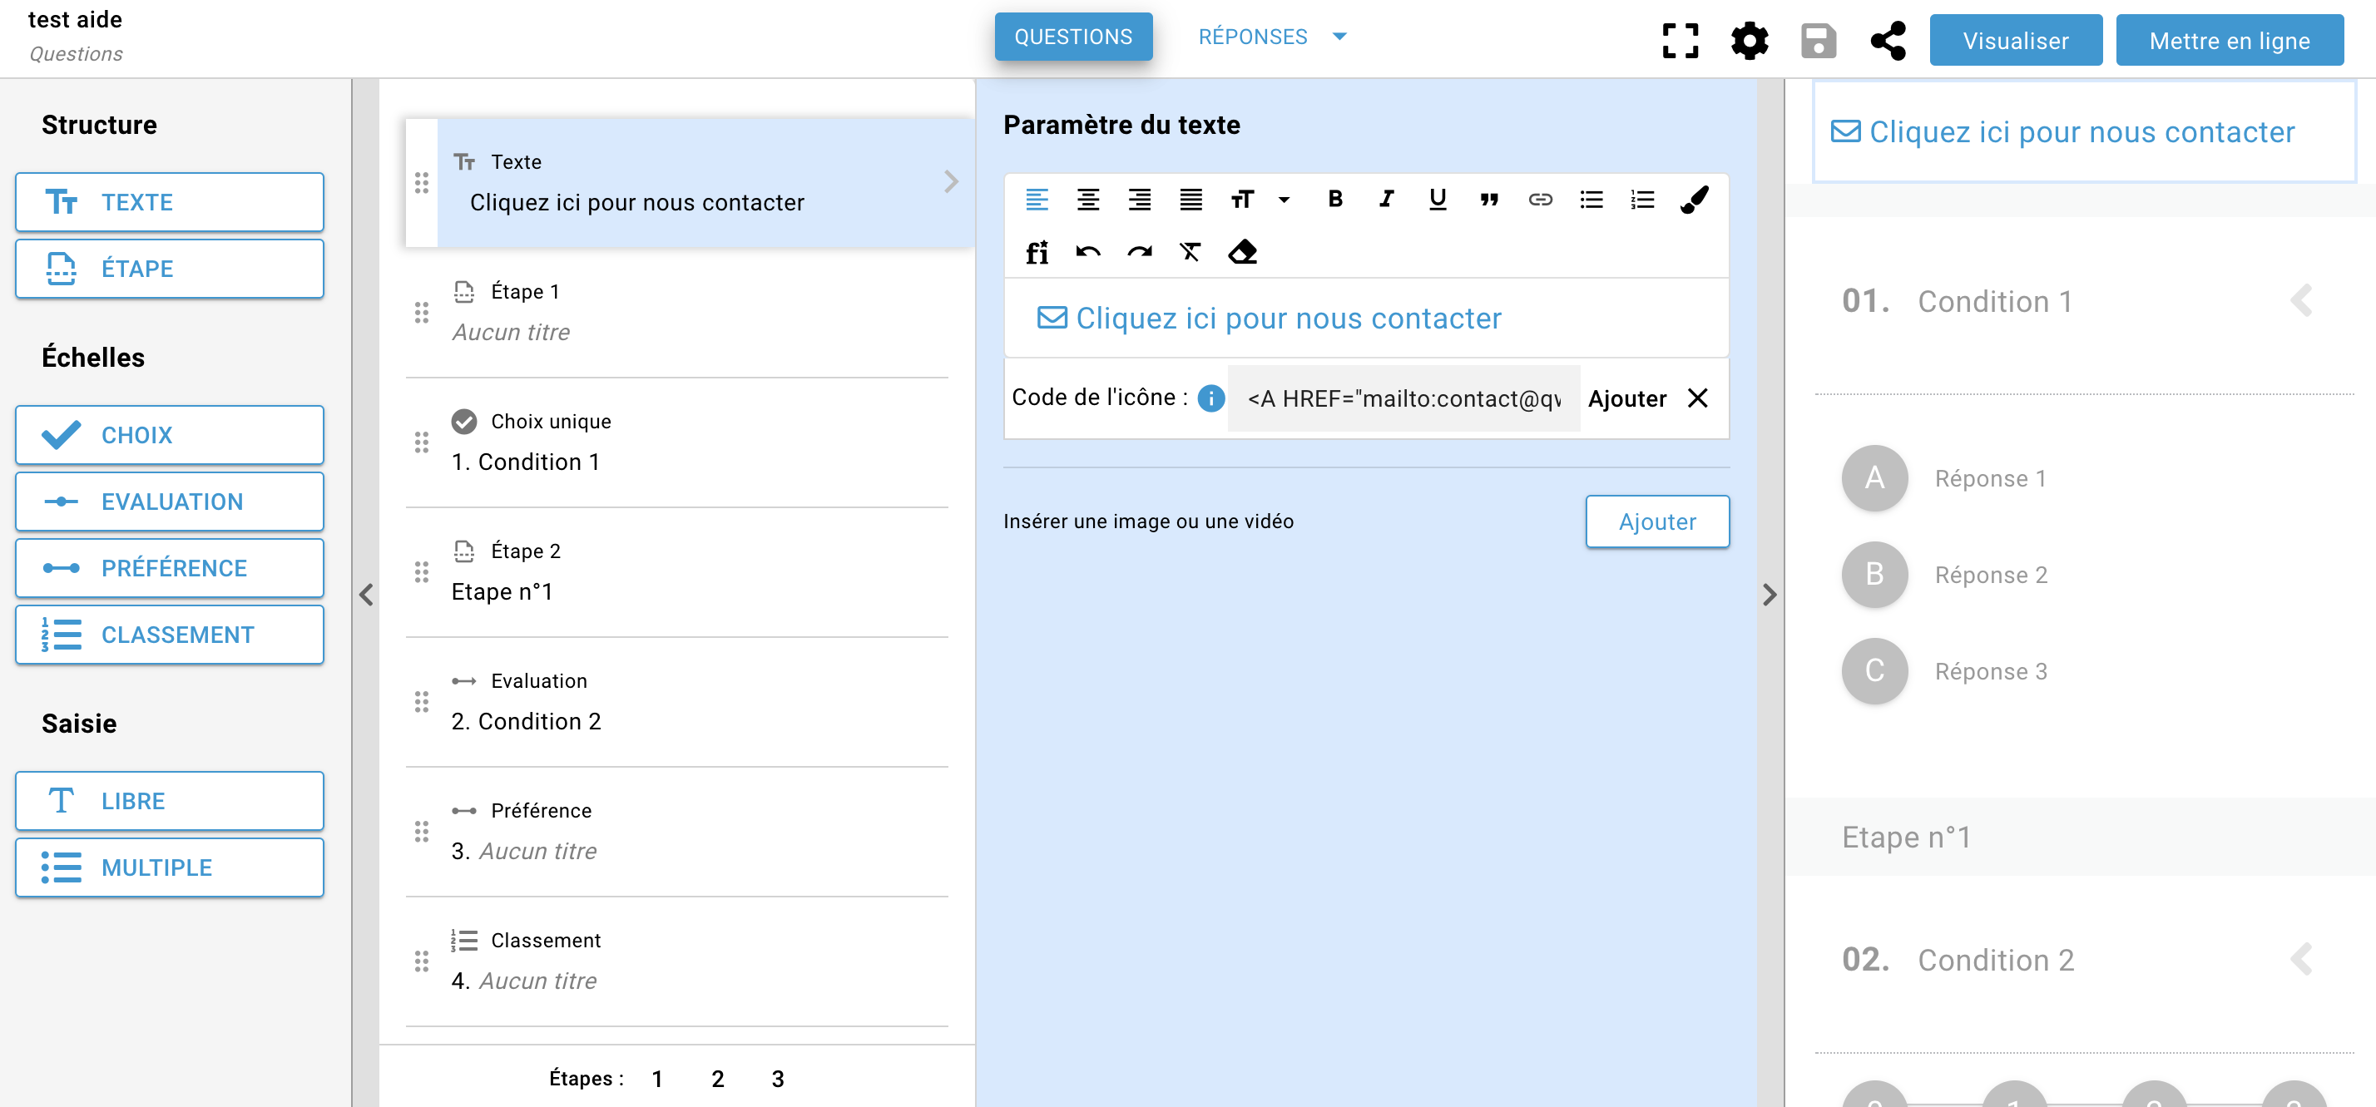
Task: Click the Visualiser button
Action: point(2015,41)
